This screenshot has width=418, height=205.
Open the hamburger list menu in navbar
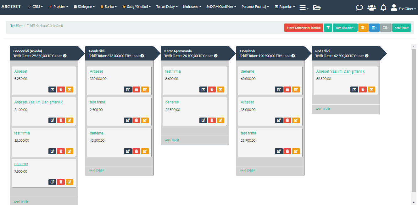pos(304,8)
